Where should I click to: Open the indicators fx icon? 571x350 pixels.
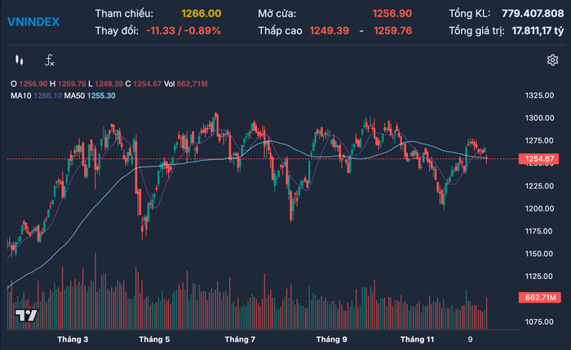point(49,60)
